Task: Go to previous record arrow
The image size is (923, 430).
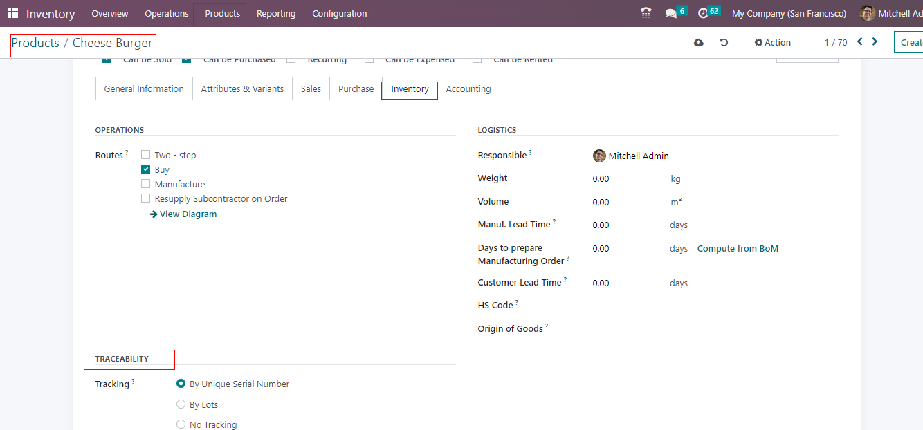Action: point(860,42)
